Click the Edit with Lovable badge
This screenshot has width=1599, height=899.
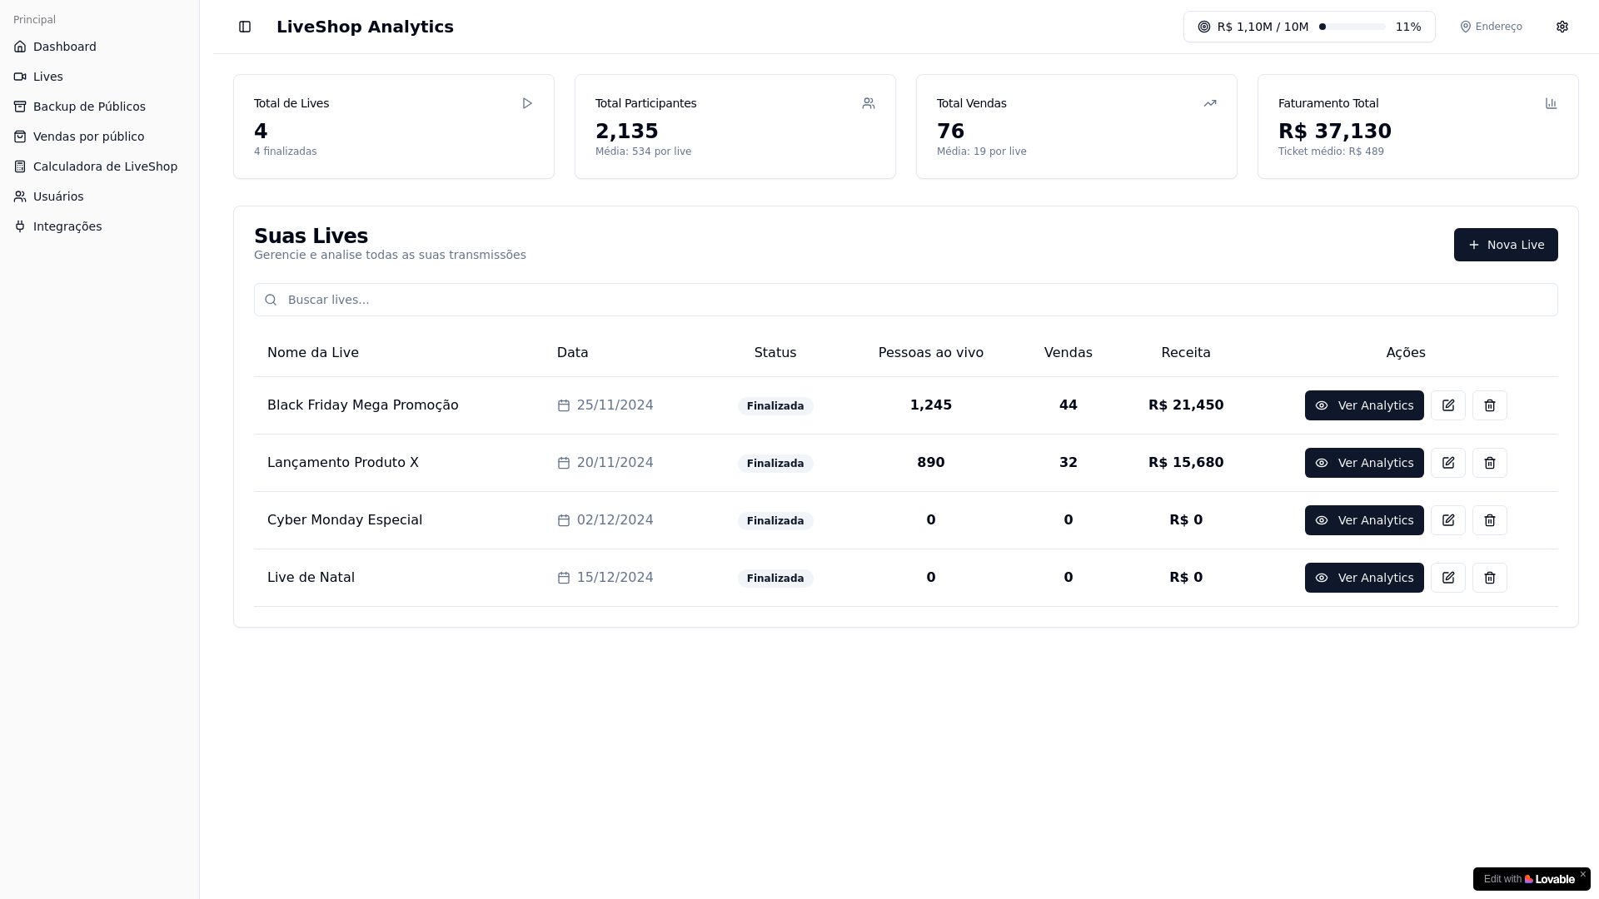(1529, 879)
